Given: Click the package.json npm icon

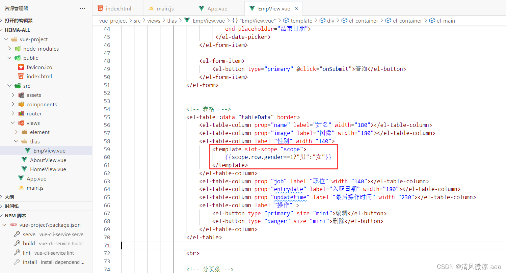Looking at the screenshot, I should pyautogui.click(x=14, y=225).
